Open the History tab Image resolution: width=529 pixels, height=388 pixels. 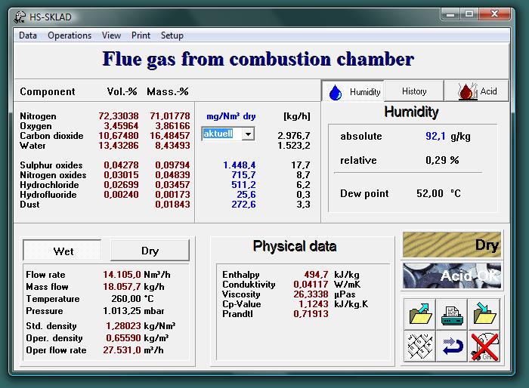(414, 91)
